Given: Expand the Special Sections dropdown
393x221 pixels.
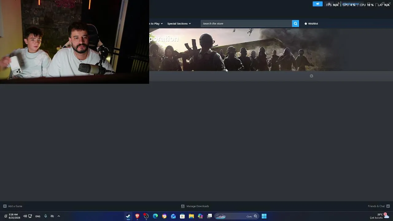Looking at the screenshot, I should pos(179,24).
